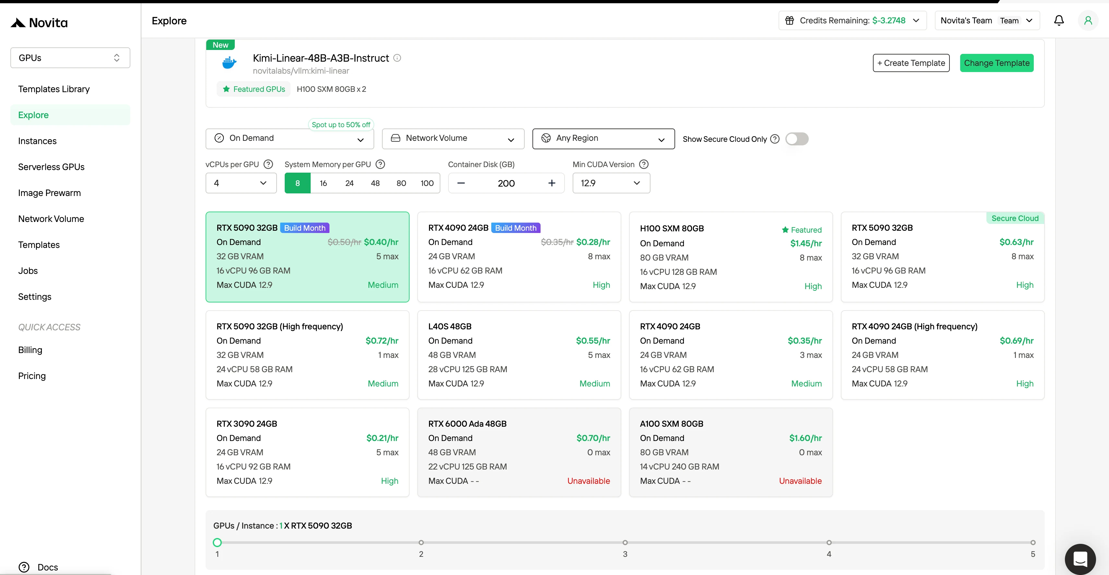Click the Docker whale template icon
Image resolution: width=1109 pixels, height=575 pixels.
(x=229, y=63)
